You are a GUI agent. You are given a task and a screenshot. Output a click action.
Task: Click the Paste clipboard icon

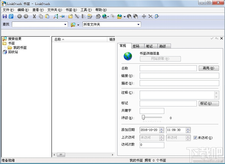(x=47, y=16)
